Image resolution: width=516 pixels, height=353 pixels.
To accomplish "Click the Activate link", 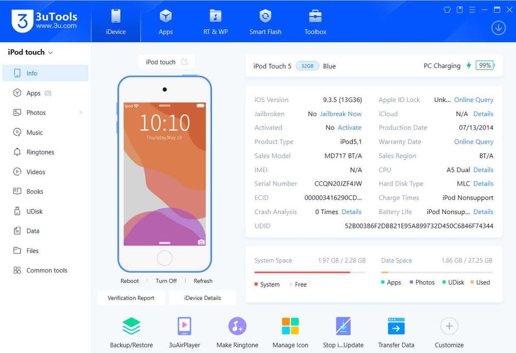I will 349,127.
